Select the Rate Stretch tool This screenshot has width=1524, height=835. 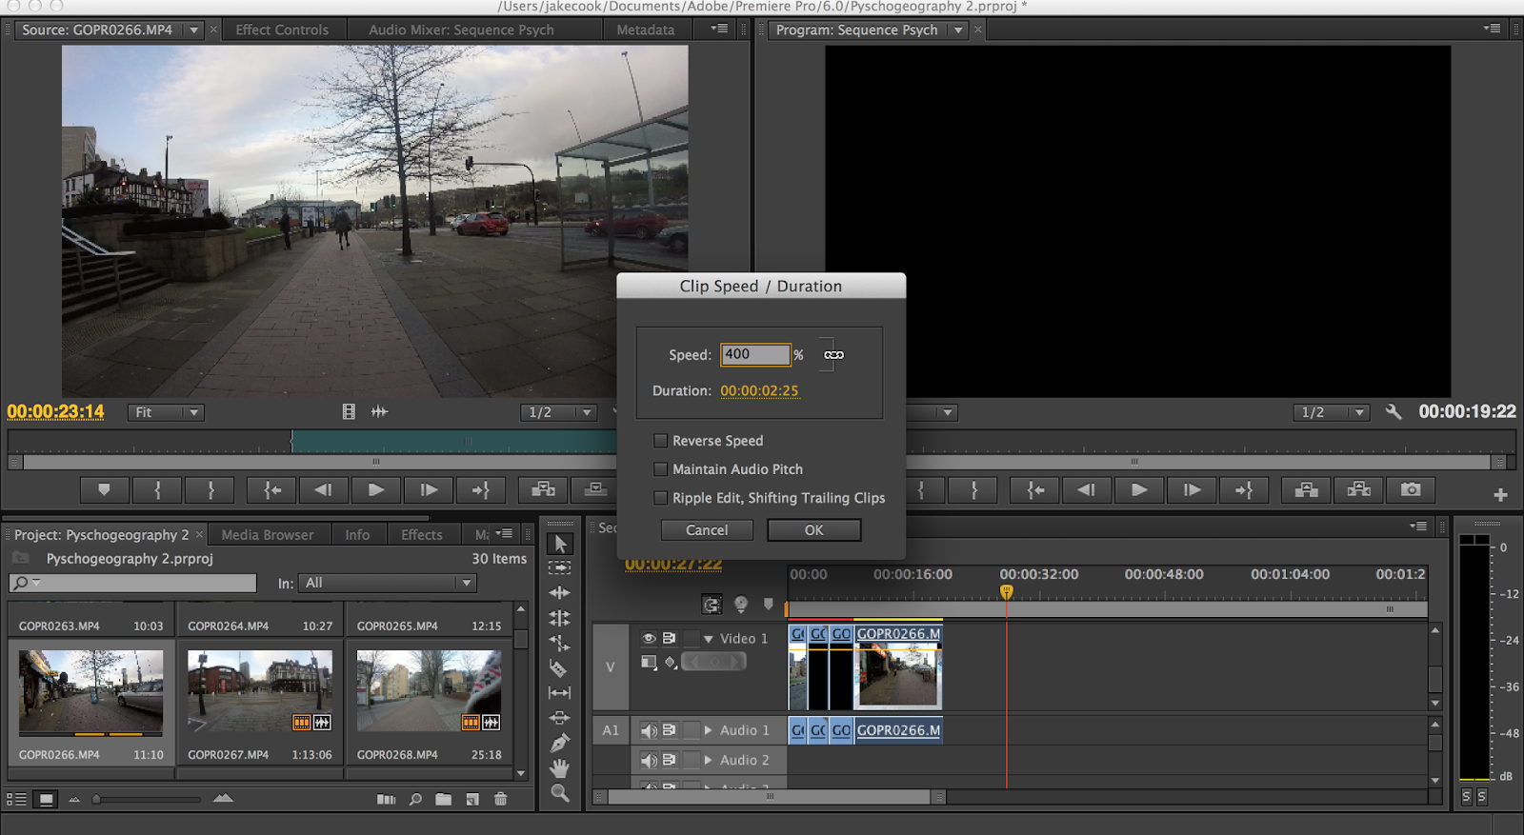click(x=560, y=643)
